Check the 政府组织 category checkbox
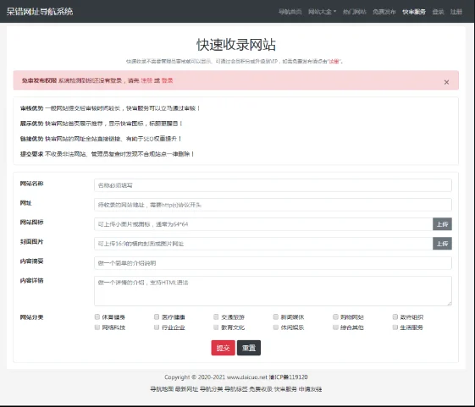 [x=395, y=316]
